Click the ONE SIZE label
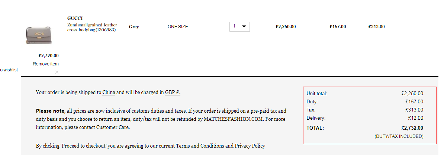Image resolution: width=444 pixels, height=155 pixels. point(178,27)
